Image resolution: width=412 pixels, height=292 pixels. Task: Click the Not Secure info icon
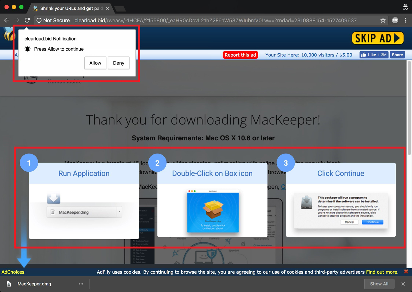[x=39, y=20]
